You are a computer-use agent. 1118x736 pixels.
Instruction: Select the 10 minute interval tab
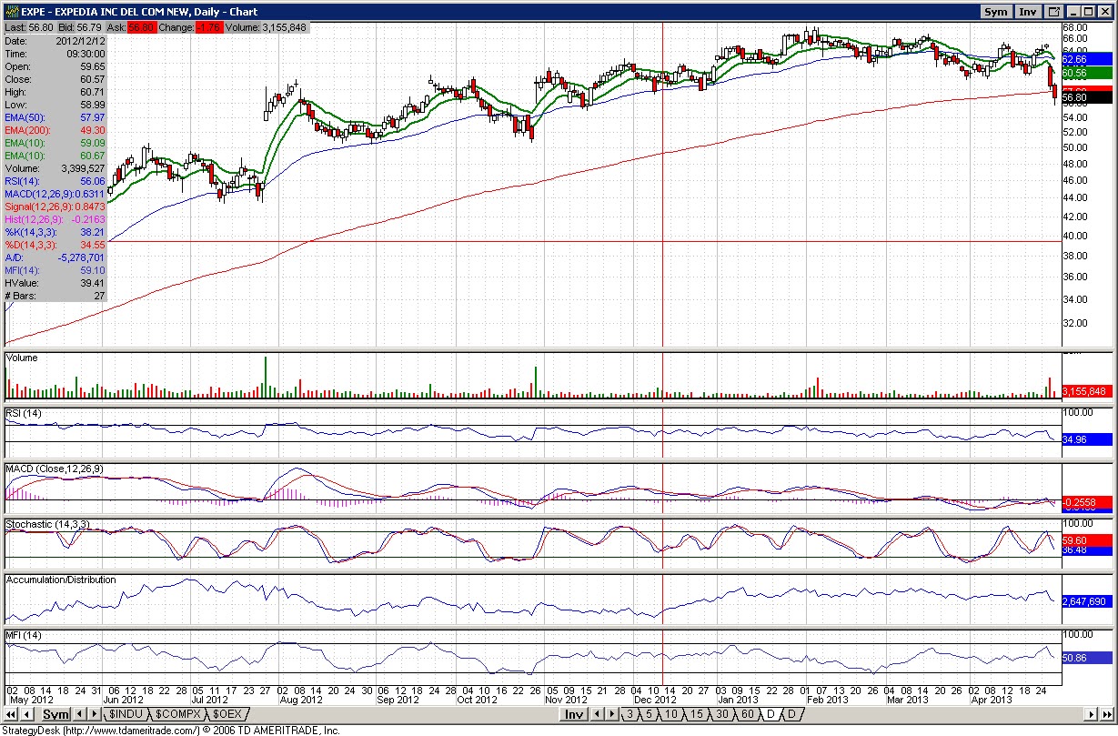click(671, 714)
